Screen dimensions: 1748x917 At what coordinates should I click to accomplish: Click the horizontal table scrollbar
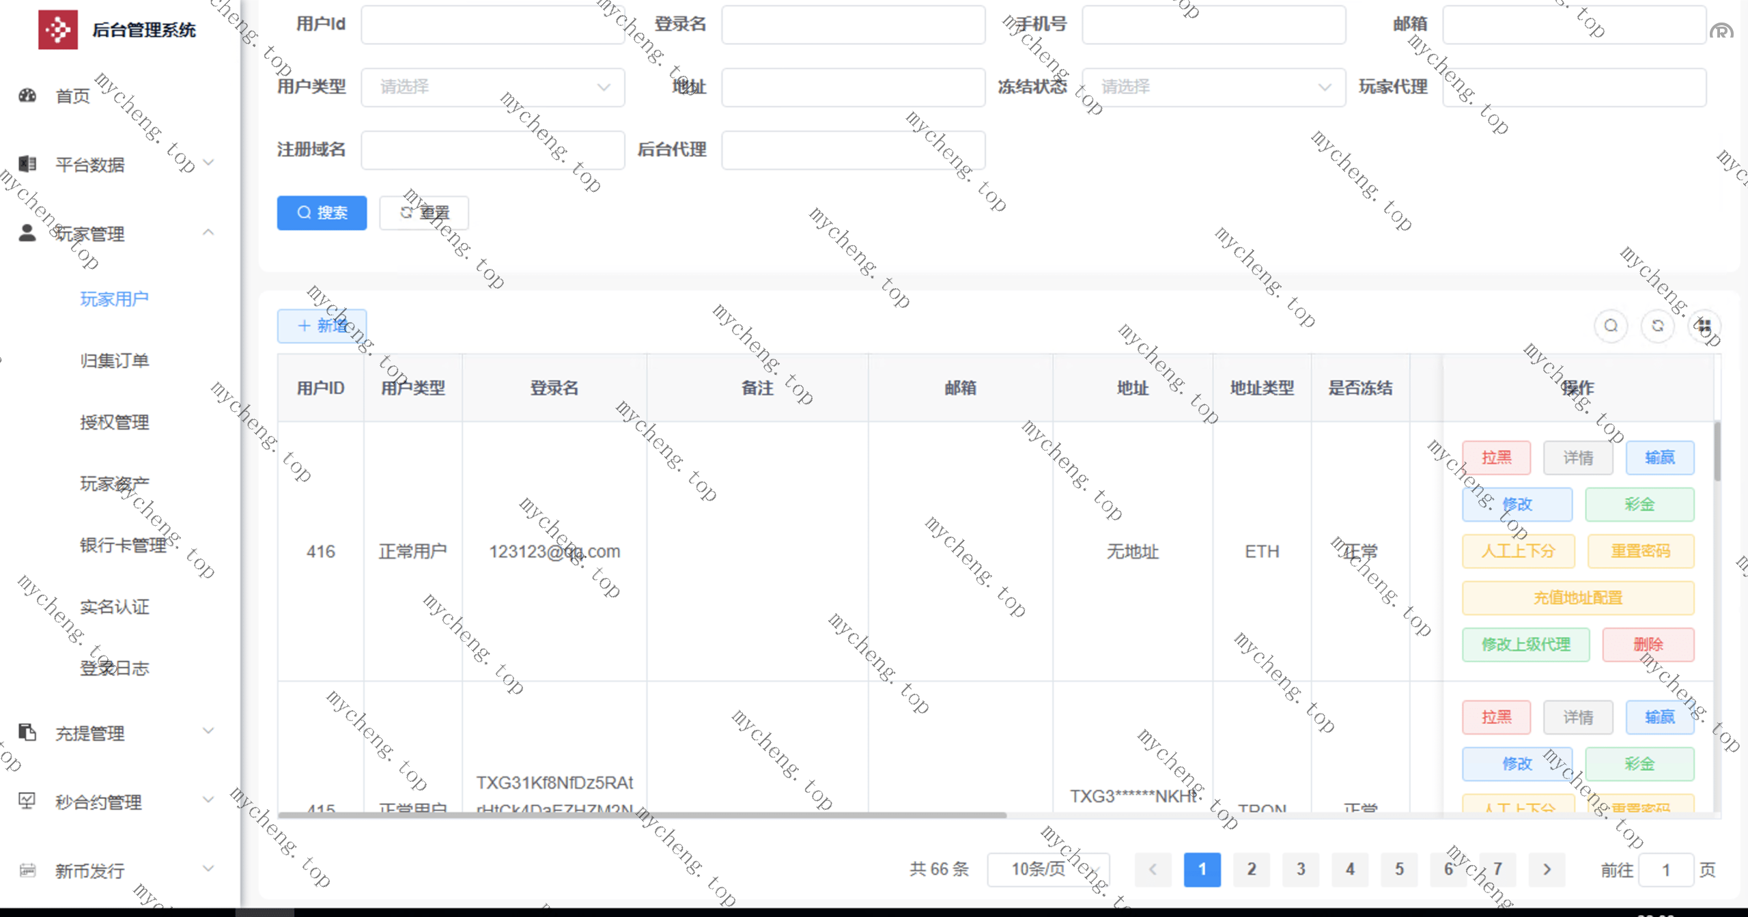coord(642,815)
